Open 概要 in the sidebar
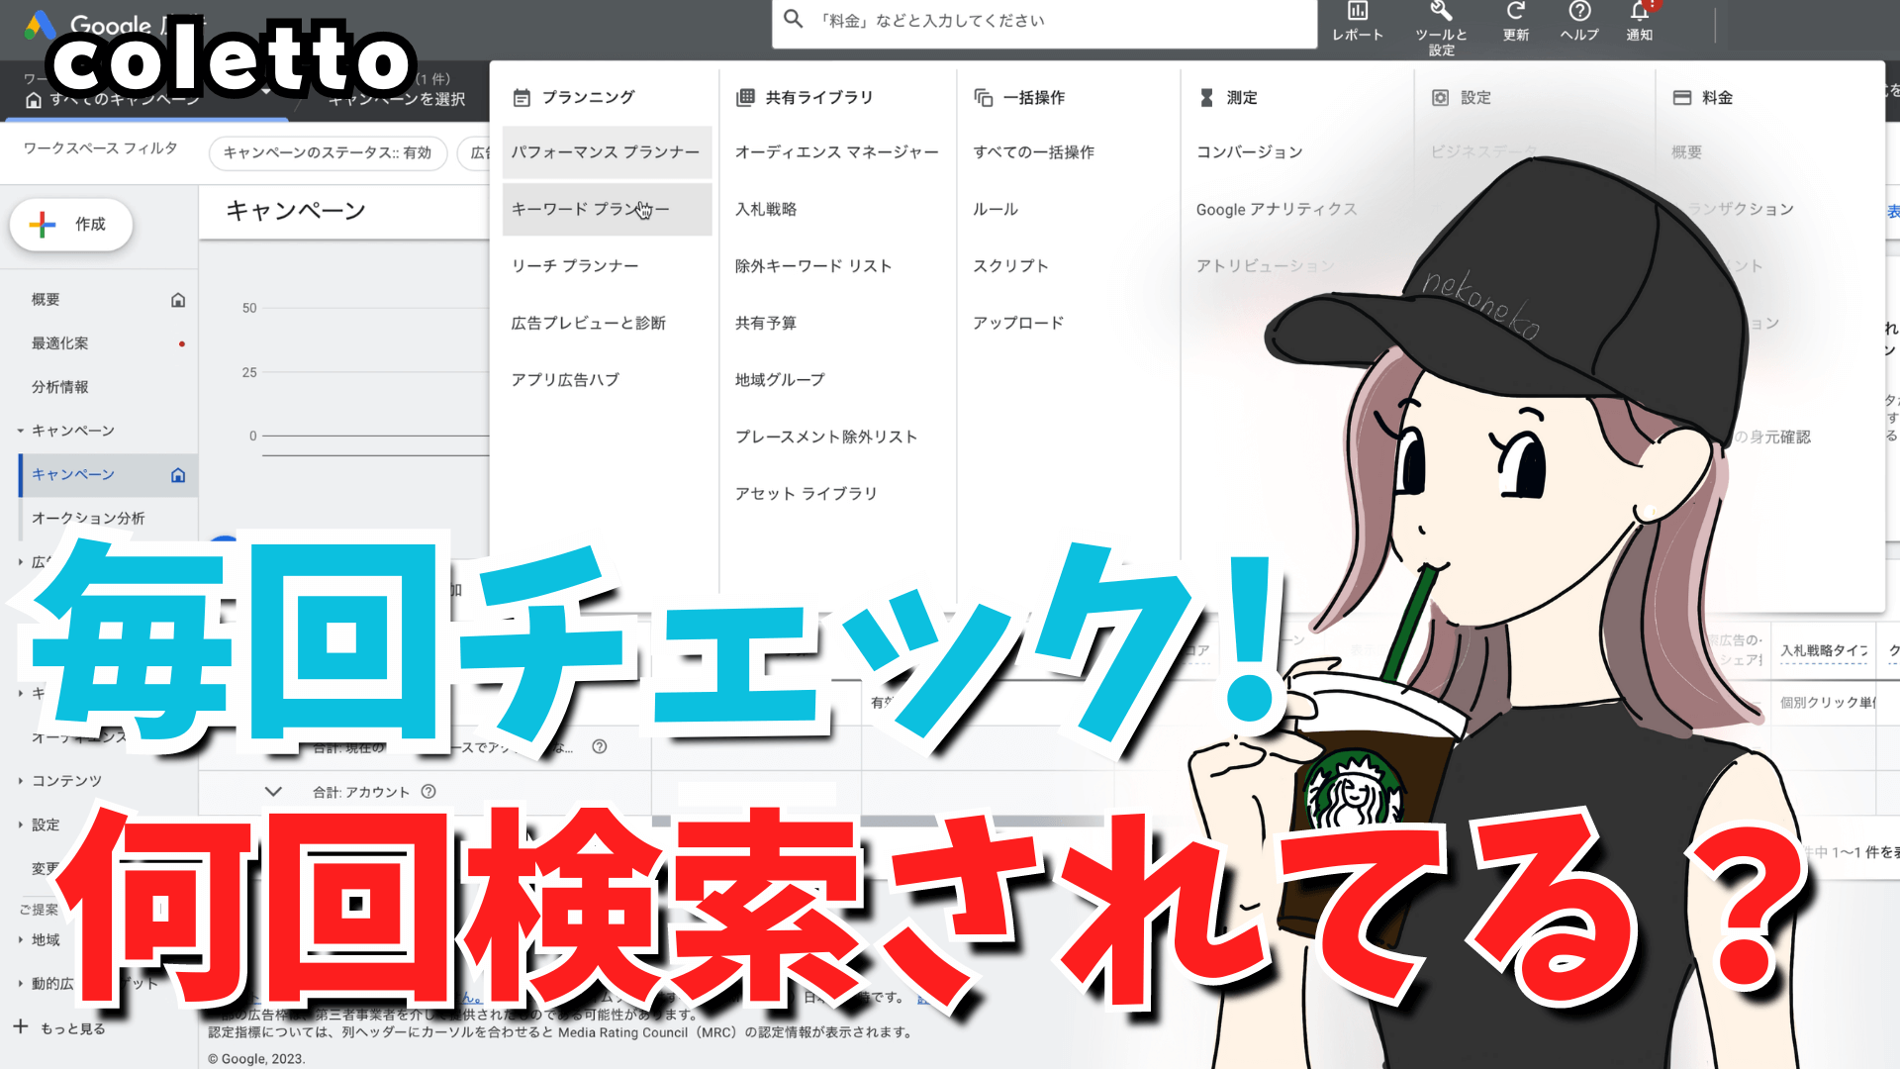This screenshot has height=1069, width=1900. tap(46, 300)
